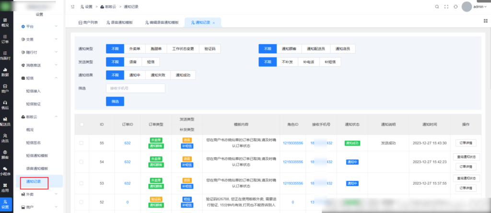The width and height of the screenshot is (491, 213).
Task: Select 补短信 resend filter
Action: tap(330, 62)
